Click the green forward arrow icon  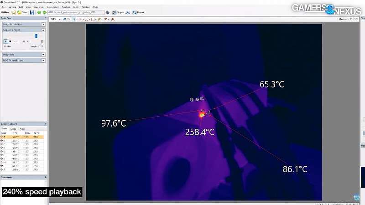(x=44, y=12)
